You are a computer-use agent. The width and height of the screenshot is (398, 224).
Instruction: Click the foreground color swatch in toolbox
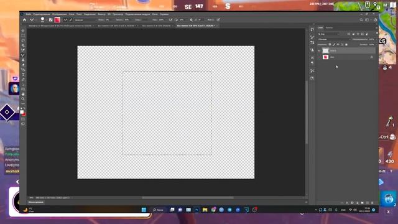coord(22,112)
